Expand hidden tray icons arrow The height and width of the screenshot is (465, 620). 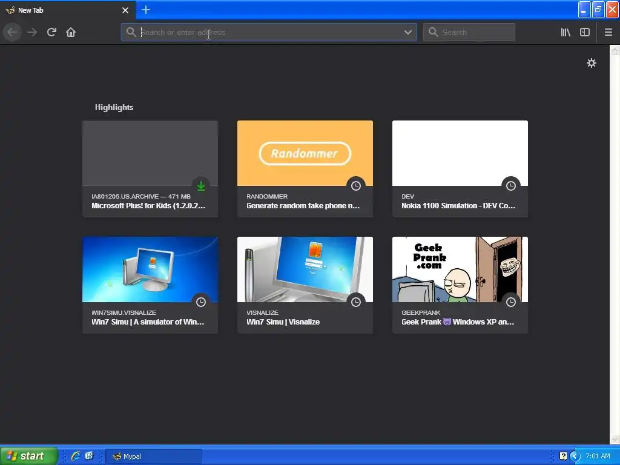coord(575,457)
